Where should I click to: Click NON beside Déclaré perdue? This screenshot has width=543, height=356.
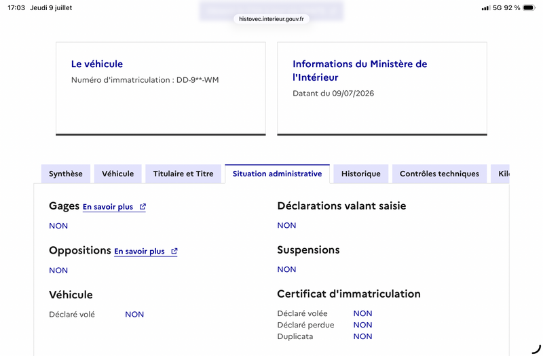(362, 325)
